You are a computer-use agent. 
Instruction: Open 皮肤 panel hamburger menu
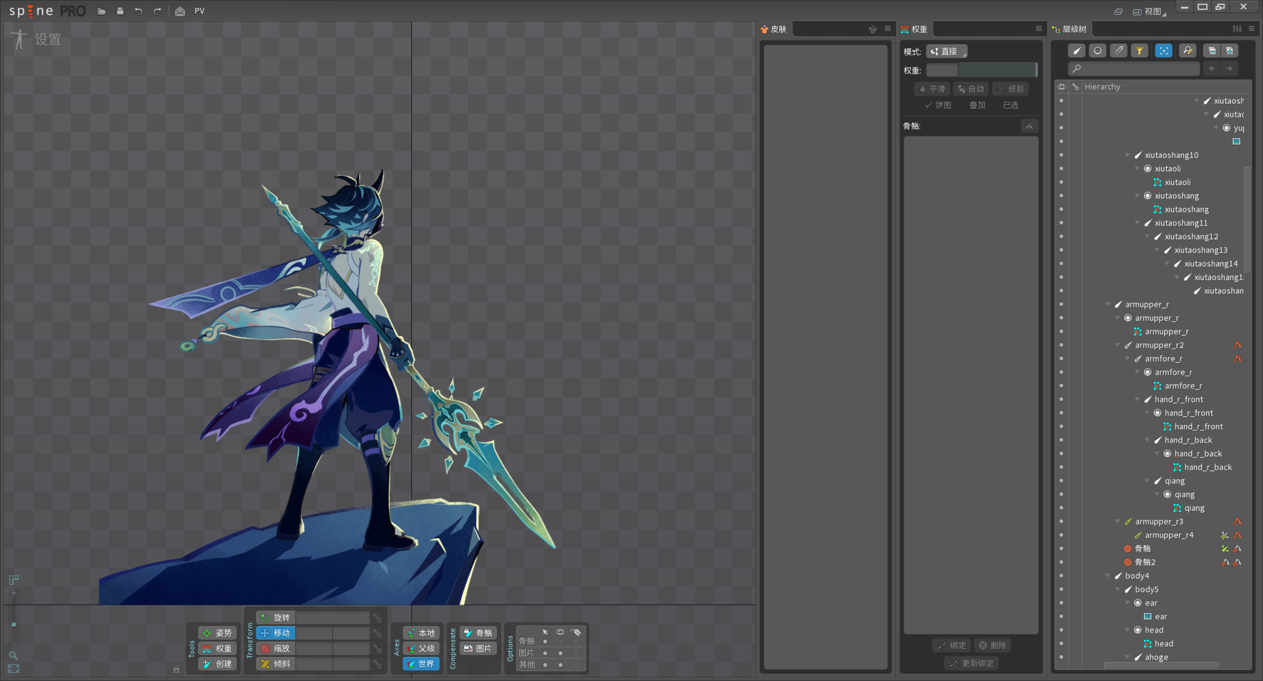[888, 29]
